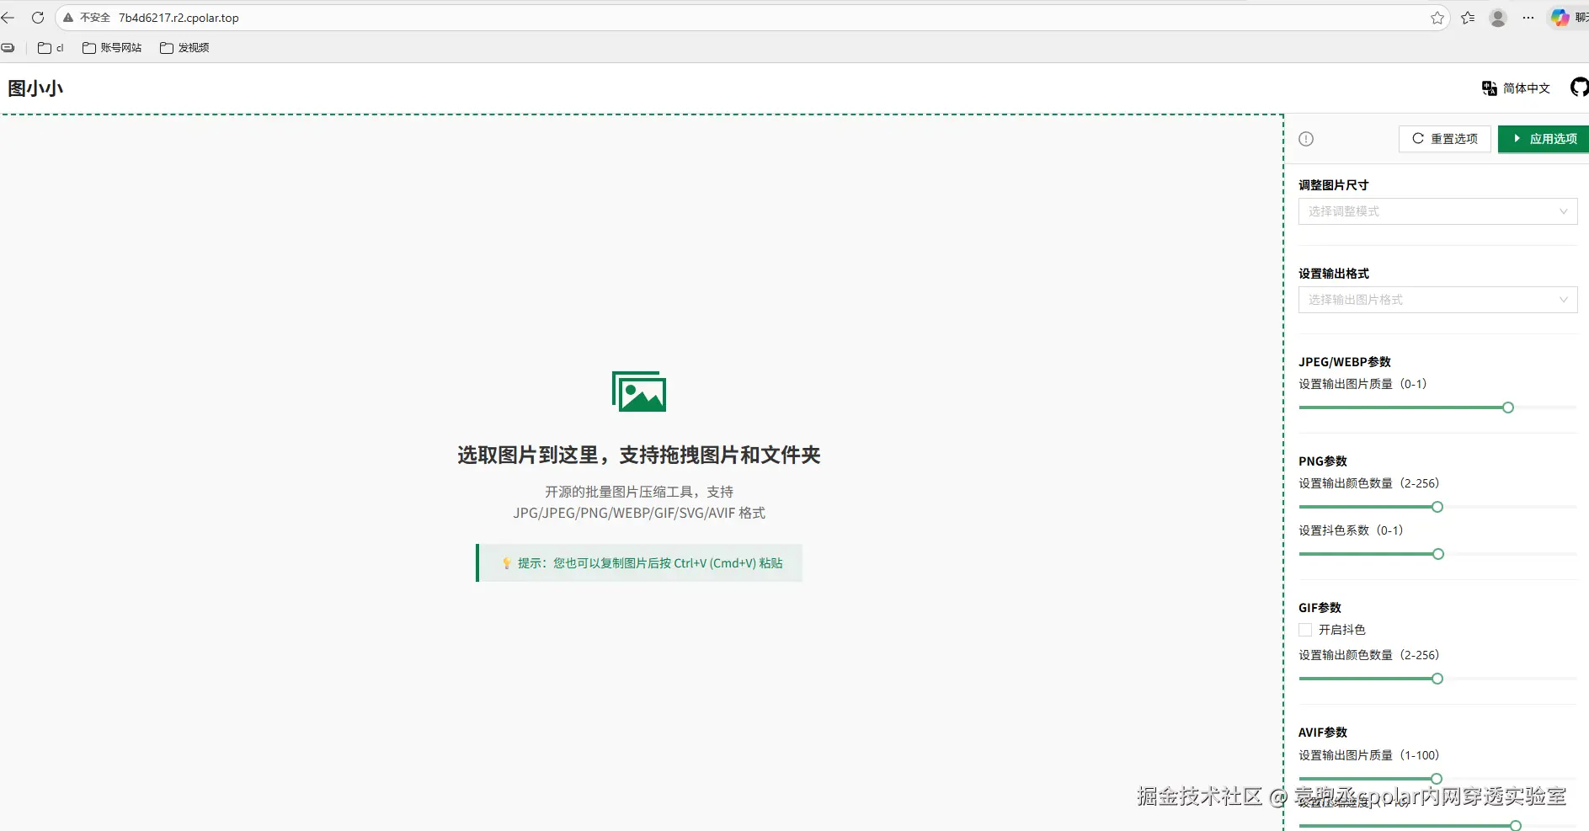The width and height of the screenshot is (1589, 831).
Task: Click the info circle icon in options panel
Action: click(x=1306, y=139)
